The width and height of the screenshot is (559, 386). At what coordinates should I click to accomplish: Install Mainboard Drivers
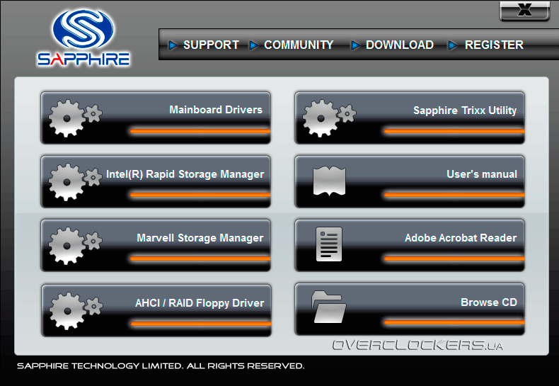tap(156, 118)
